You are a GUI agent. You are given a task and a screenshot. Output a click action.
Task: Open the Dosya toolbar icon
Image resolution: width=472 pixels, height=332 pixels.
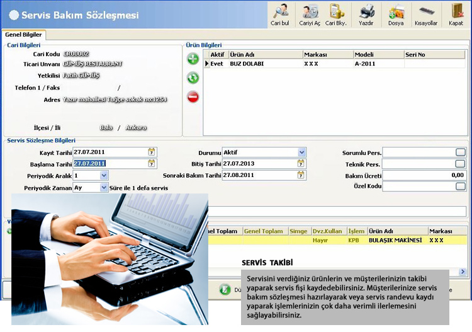tap(396, 13)
